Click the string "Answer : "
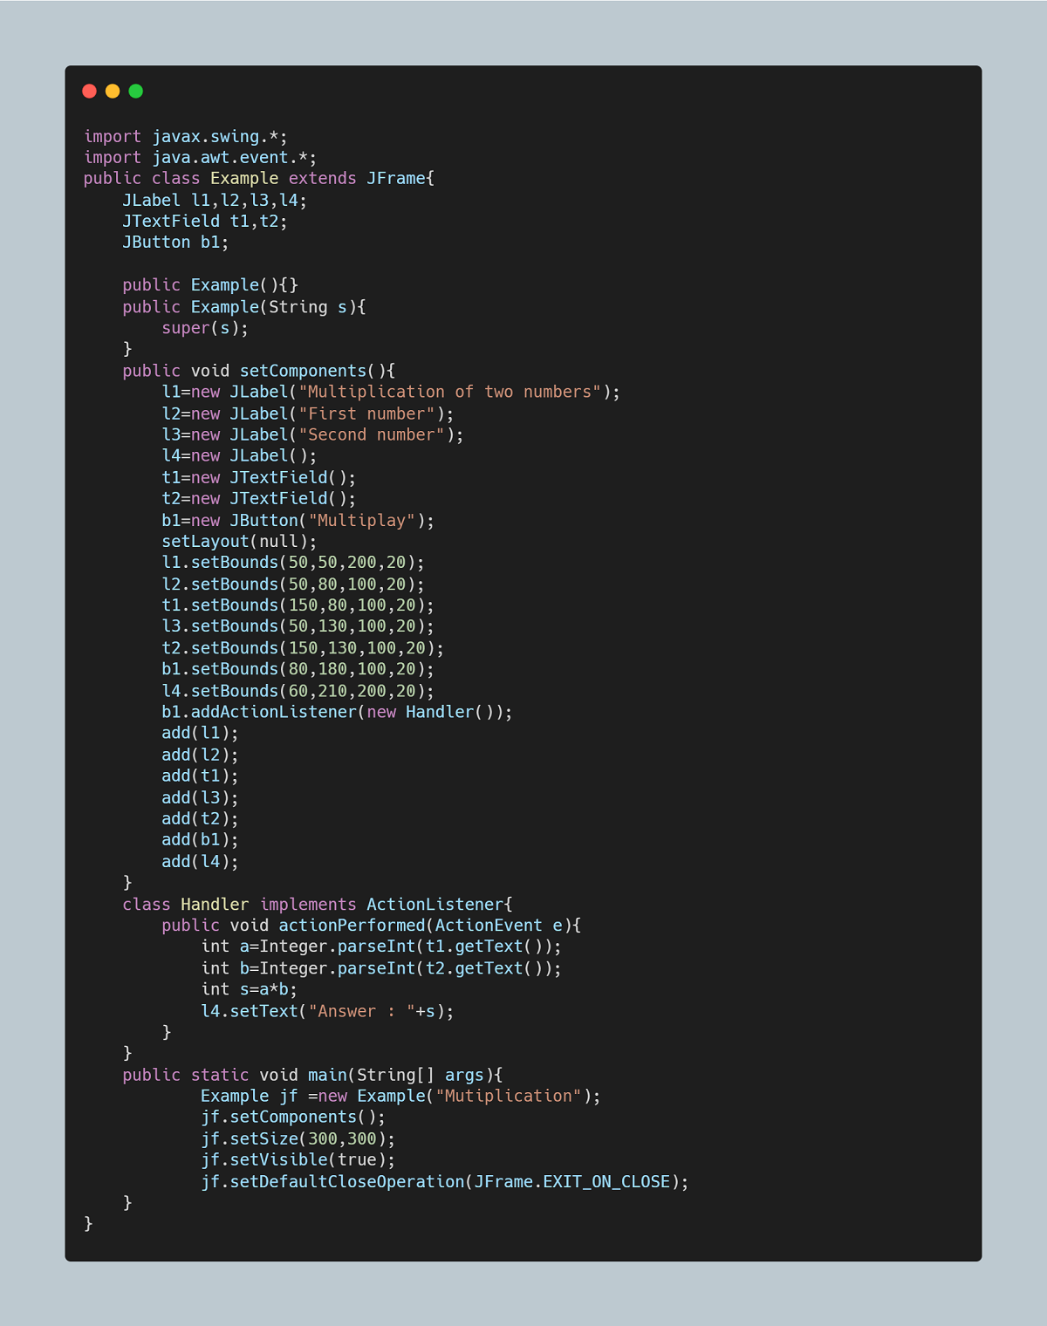 pos(362,1011)
